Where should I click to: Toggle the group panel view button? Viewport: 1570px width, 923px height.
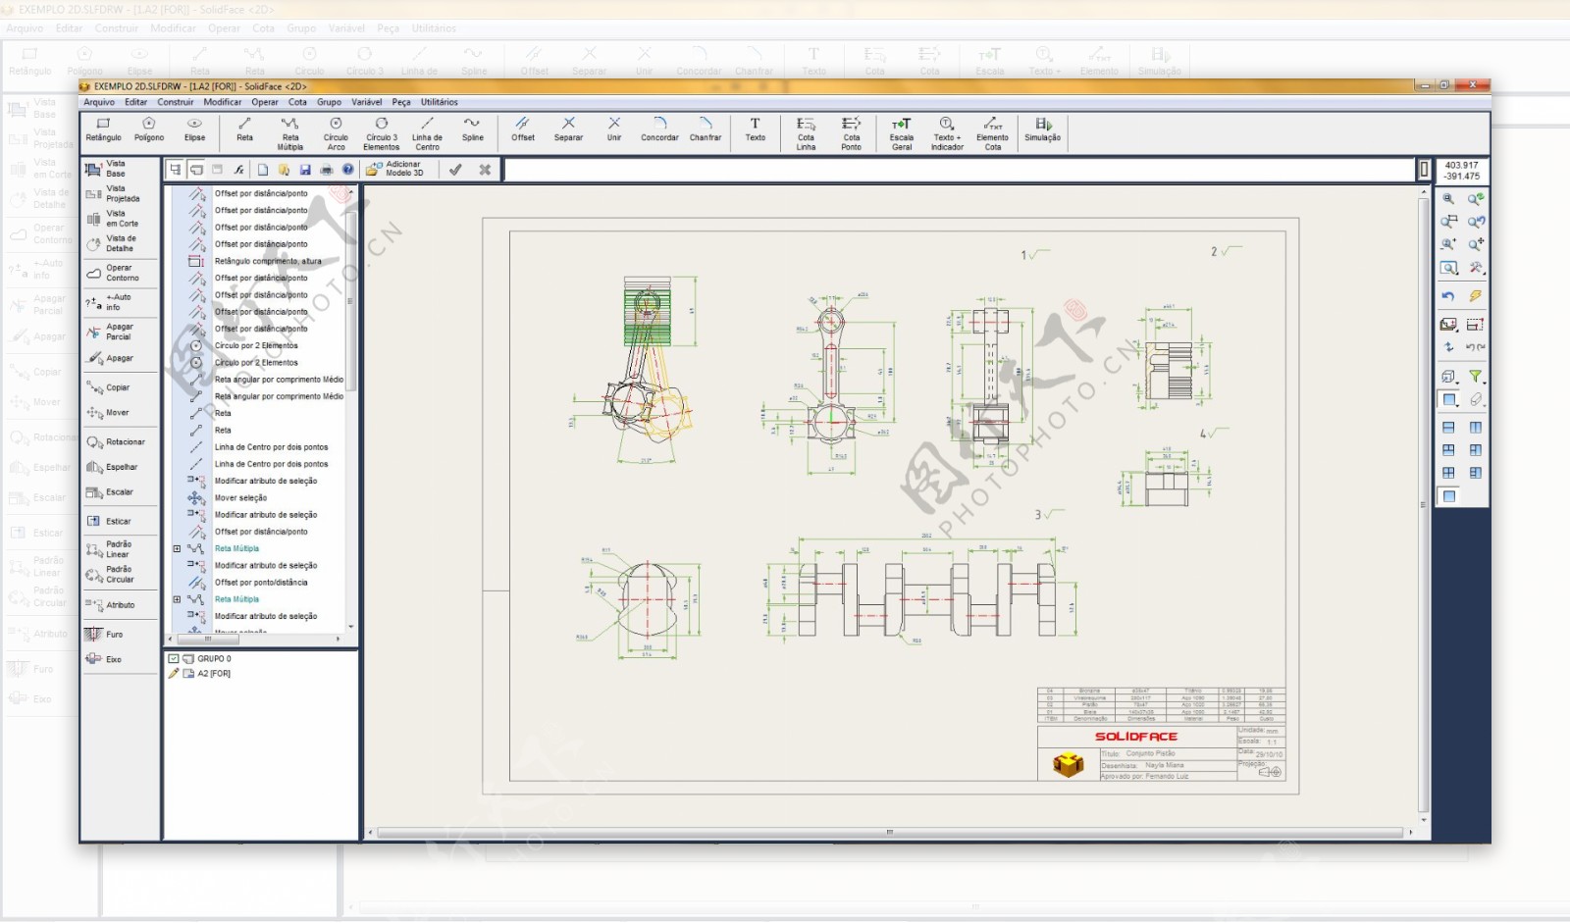(x=196, y=170)
